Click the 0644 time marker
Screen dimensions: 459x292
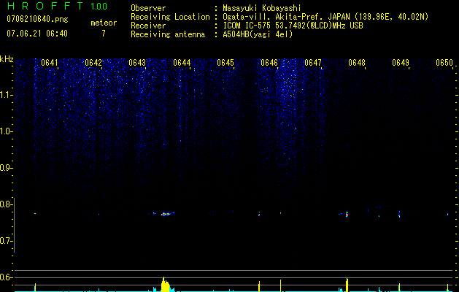(182, 63)
